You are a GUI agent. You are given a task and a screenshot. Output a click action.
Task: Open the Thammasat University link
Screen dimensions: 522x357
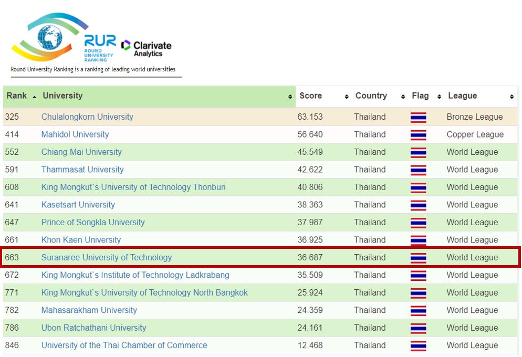[x=82, y=170]
